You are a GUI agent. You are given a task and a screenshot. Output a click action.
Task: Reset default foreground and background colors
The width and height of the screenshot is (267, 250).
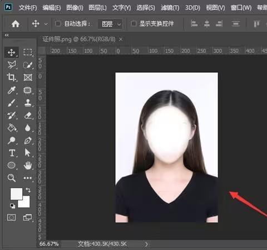click(x=12, y=206)
